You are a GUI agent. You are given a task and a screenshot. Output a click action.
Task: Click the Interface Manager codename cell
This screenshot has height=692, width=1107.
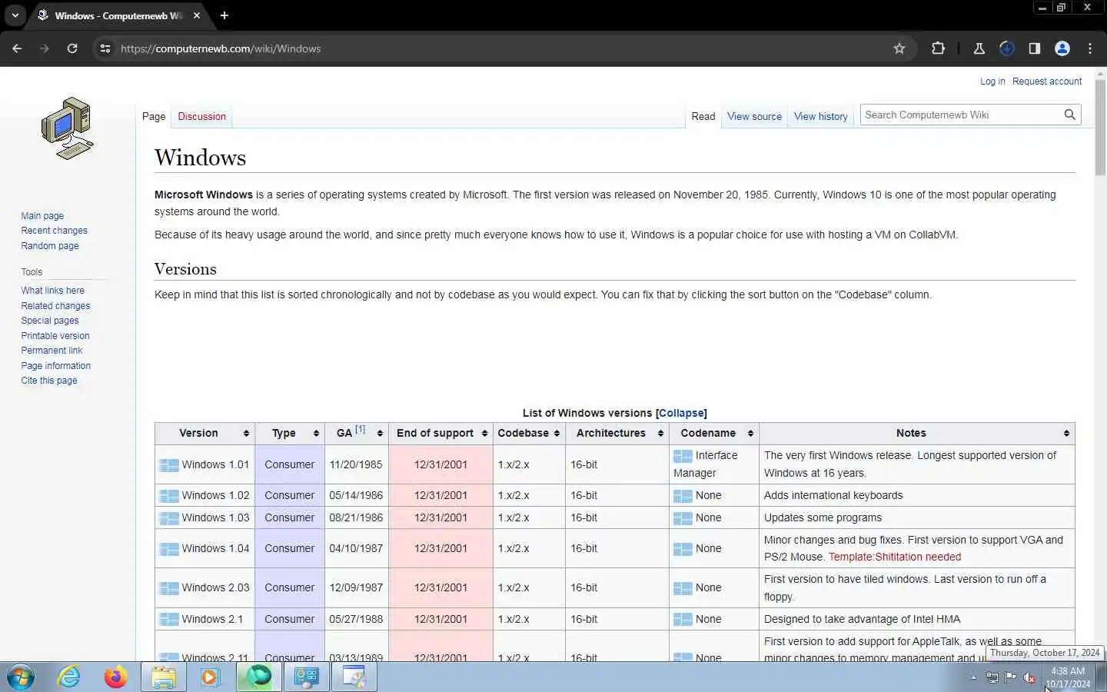pos(714,464)
